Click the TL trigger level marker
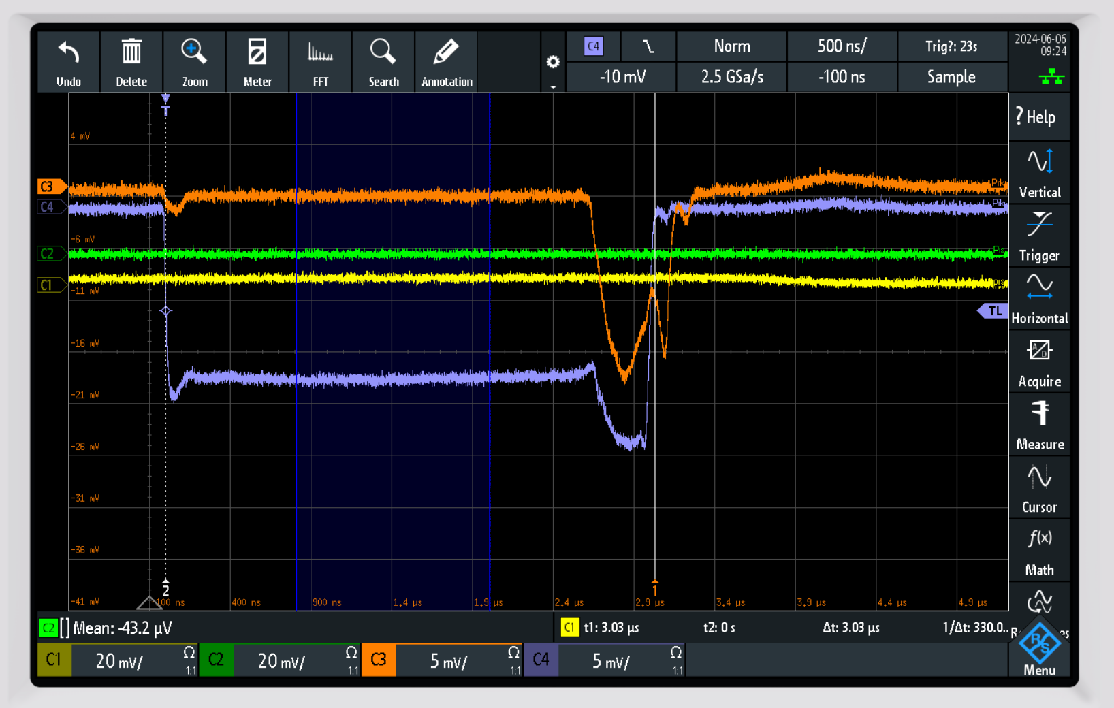 tap(993, 311)
